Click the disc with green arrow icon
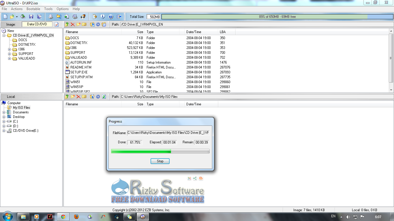 (67, 17)
